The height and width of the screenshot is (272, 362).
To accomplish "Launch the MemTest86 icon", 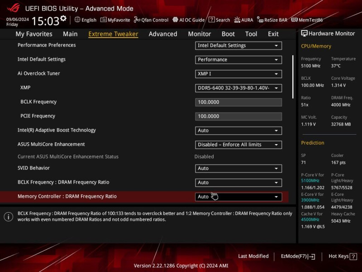I will 295,19.
